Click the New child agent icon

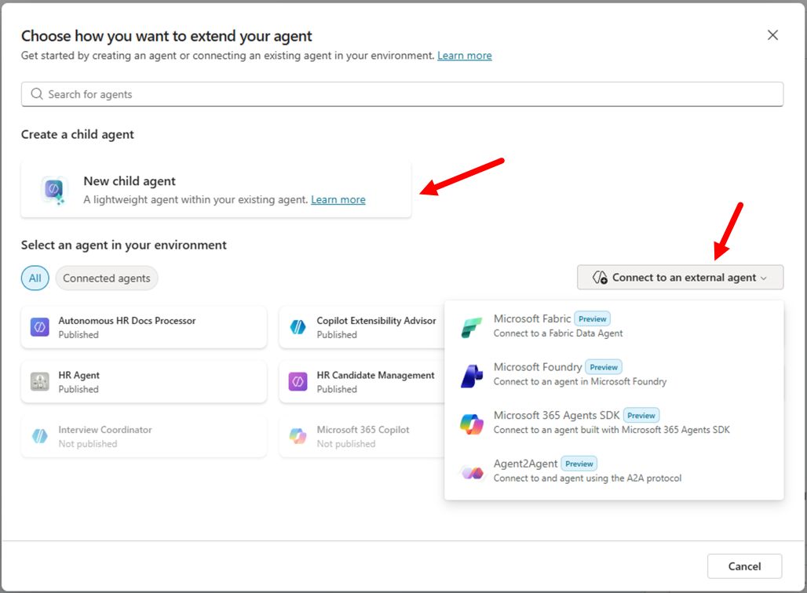click(x=53, y=190)
